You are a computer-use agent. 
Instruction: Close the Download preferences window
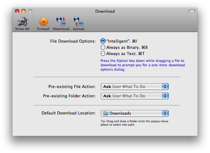click(17, 11)
